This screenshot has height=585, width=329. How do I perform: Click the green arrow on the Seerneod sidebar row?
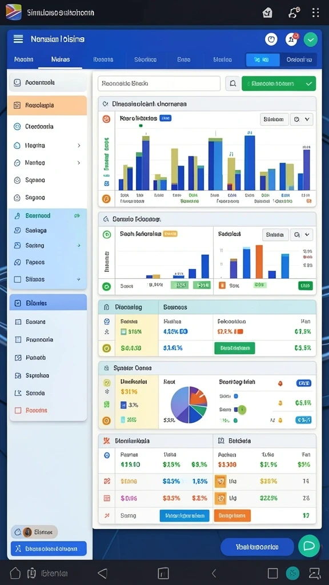pyautogui.click(x=77, y=215)
